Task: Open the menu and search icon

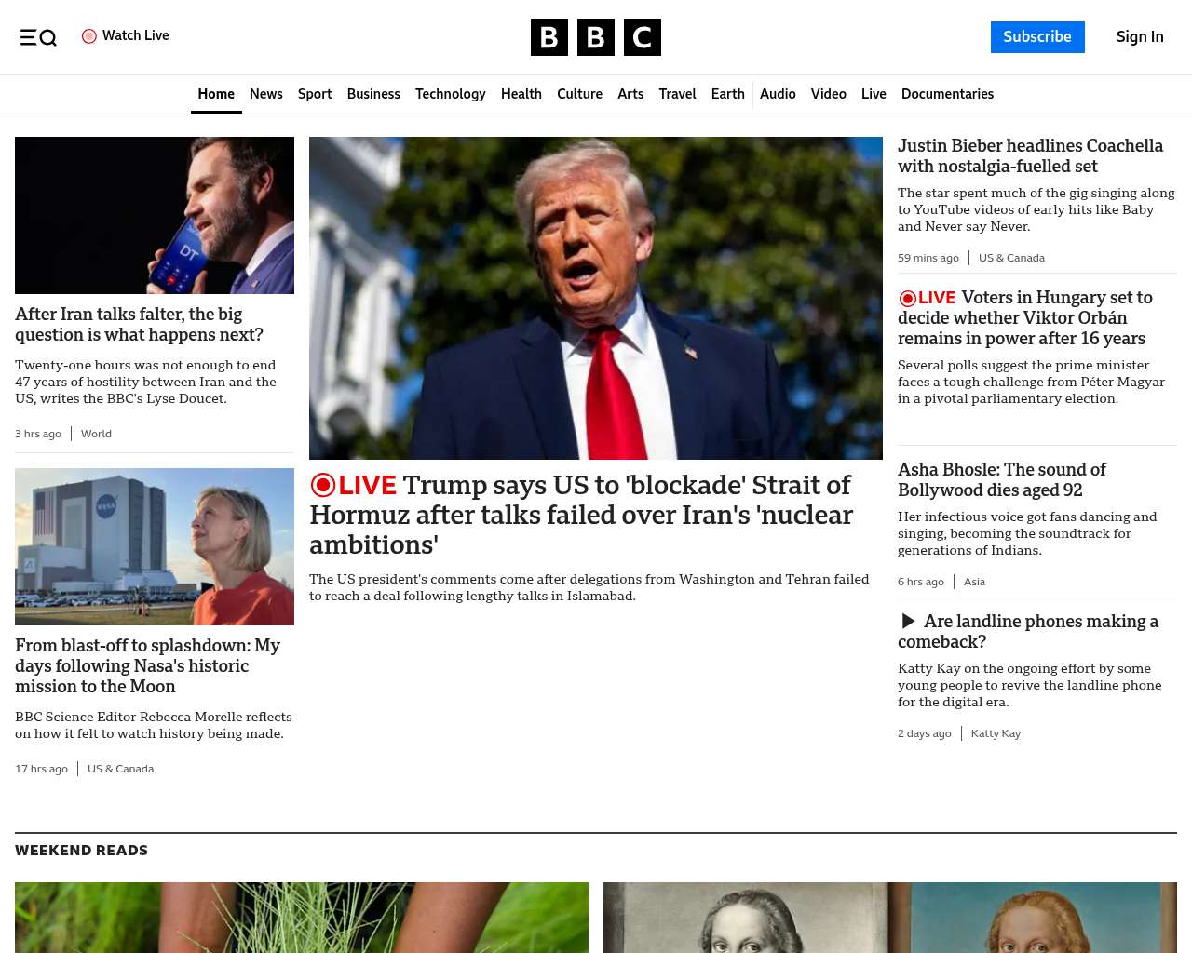Action: [38, 37]
